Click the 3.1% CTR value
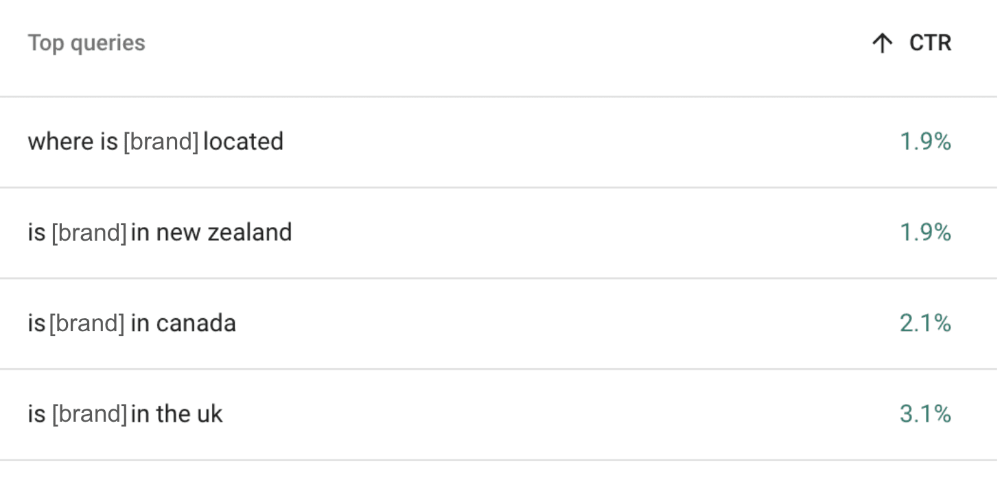 tap(925, 414)
